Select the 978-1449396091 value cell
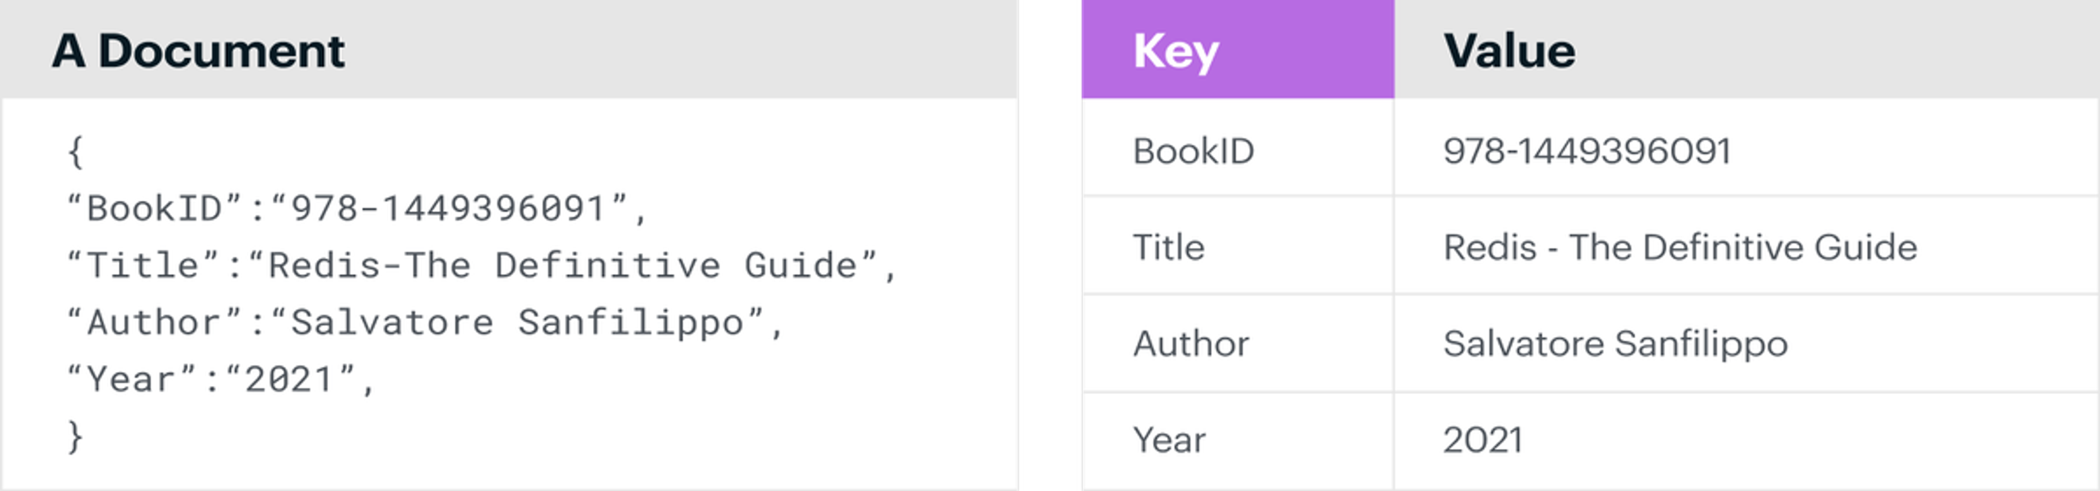 coord(1746,147)
